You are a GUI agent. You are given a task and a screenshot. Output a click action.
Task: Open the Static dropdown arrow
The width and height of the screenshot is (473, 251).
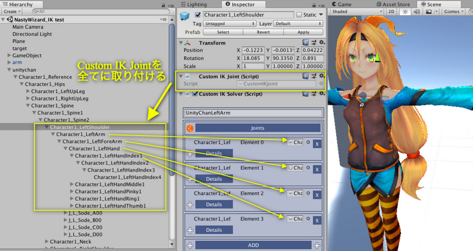tap(321, 14)
